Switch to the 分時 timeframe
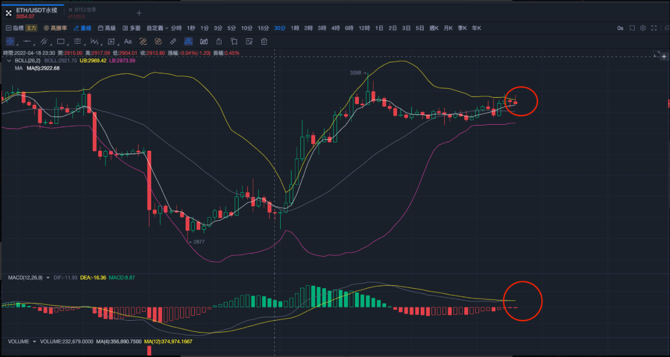670x357 pixels. tap(176, 28)
